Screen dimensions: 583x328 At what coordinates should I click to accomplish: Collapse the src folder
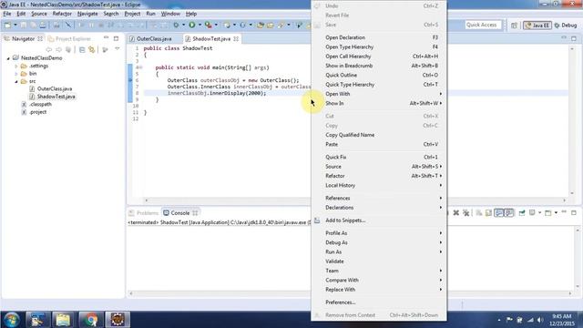click(x=16, y=81)
